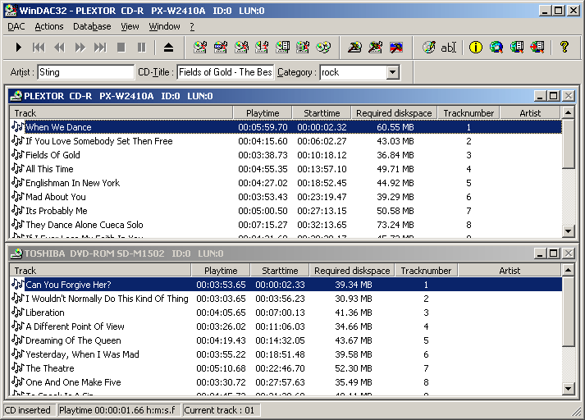585x420 pixels.
Task: Click the yellow question mark help icon
Action: point(564,48)
